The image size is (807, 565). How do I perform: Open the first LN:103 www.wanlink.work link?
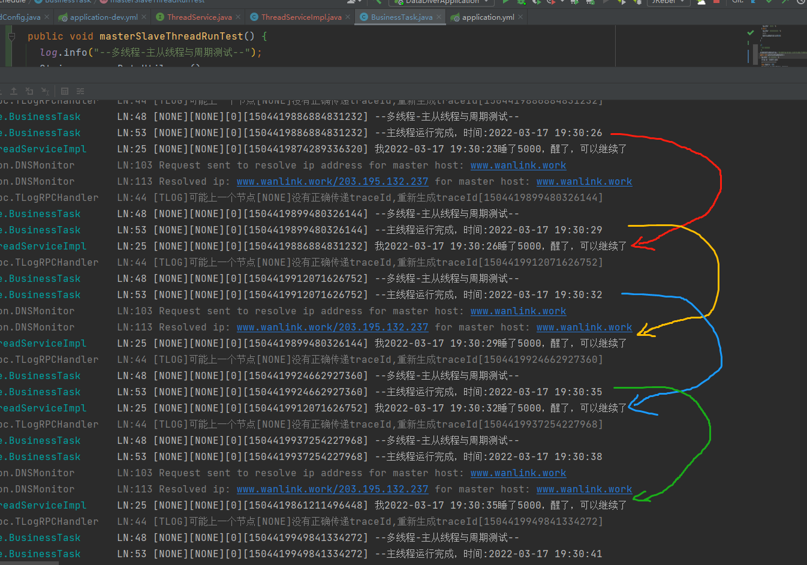[518, 166]
